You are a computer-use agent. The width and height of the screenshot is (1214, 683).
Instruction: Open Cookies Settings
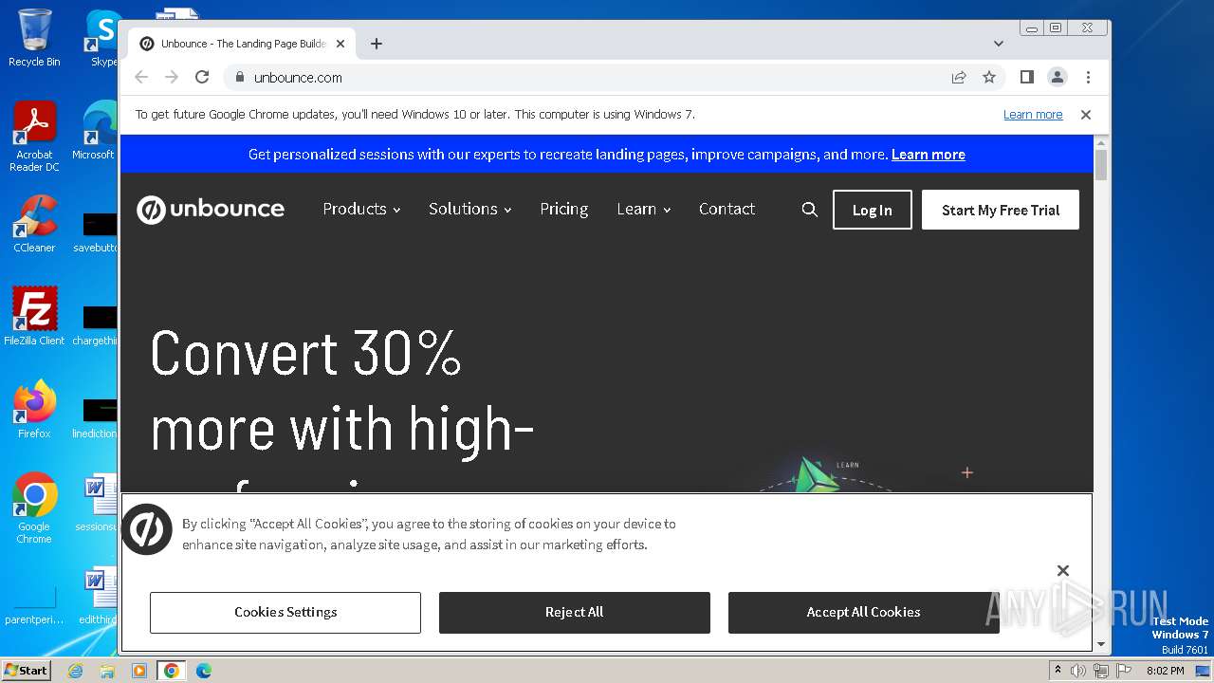point(285,612)
